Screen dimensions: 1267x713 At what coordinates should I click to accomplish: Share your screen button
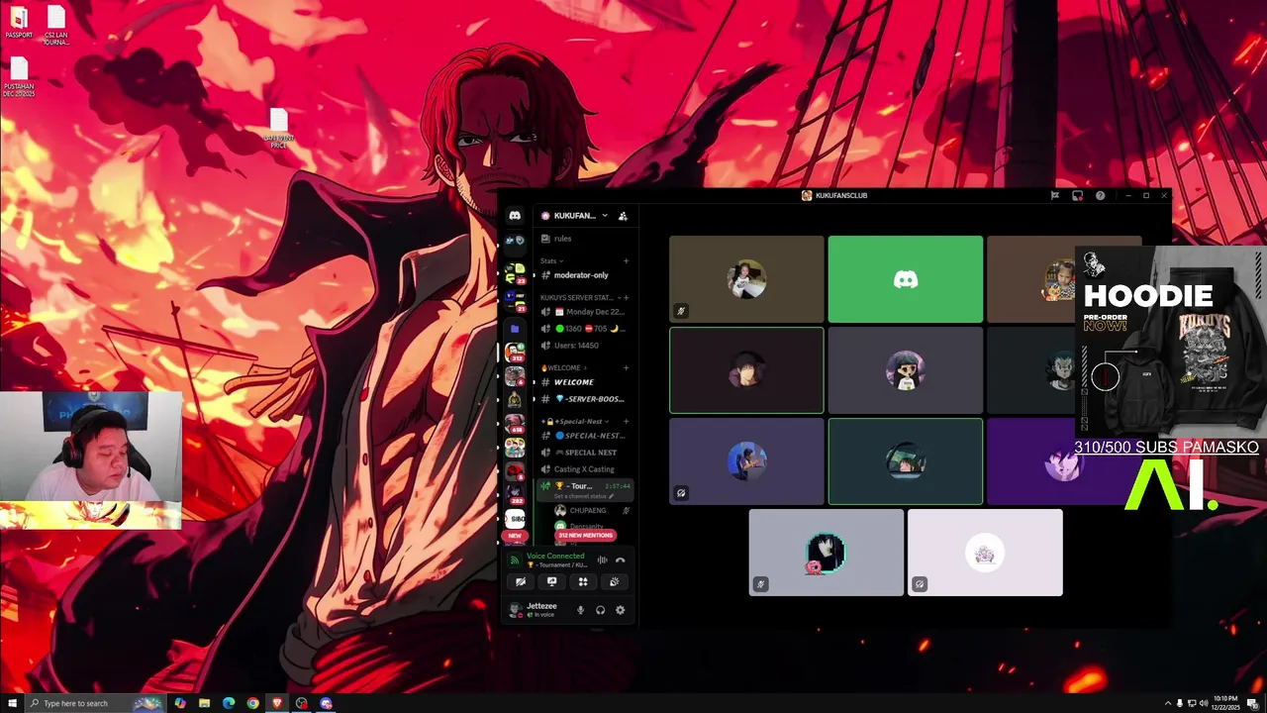click(551, 582)
